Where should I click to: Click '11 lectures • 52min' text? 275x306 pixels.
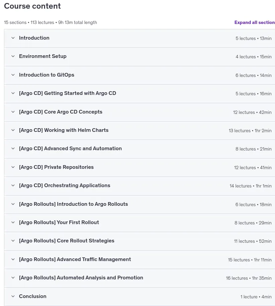coord(253,241)
